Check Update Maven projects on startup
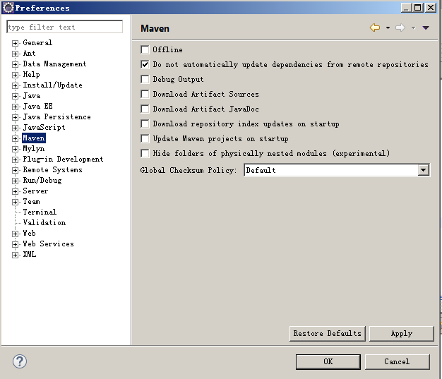Screen dimensions: 442x379 pyautogui.click(x=145, y=138)
